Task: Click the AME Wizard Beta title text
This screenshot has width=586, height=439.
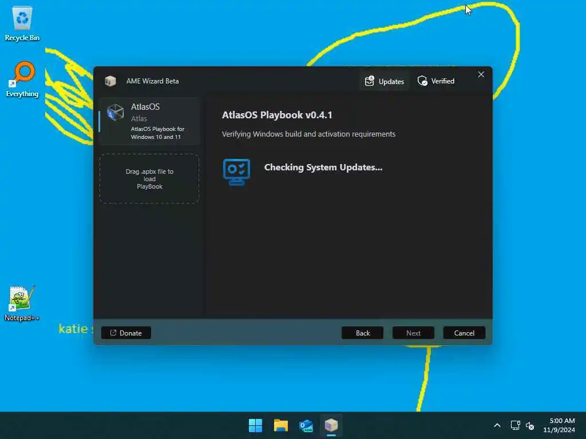Action: click(x=152, y=81)
